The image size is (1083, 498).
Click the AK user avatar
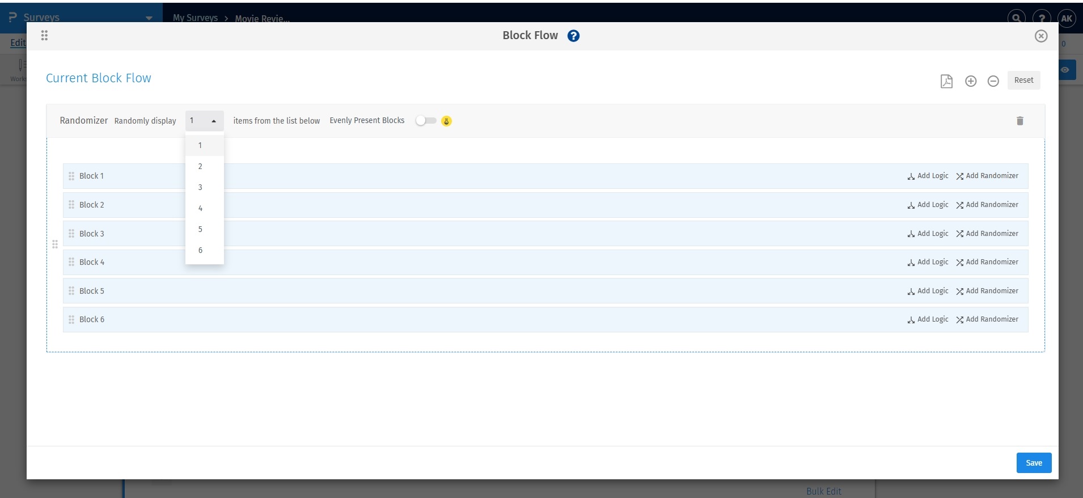pyautogui.click(x=1067, y=18)
